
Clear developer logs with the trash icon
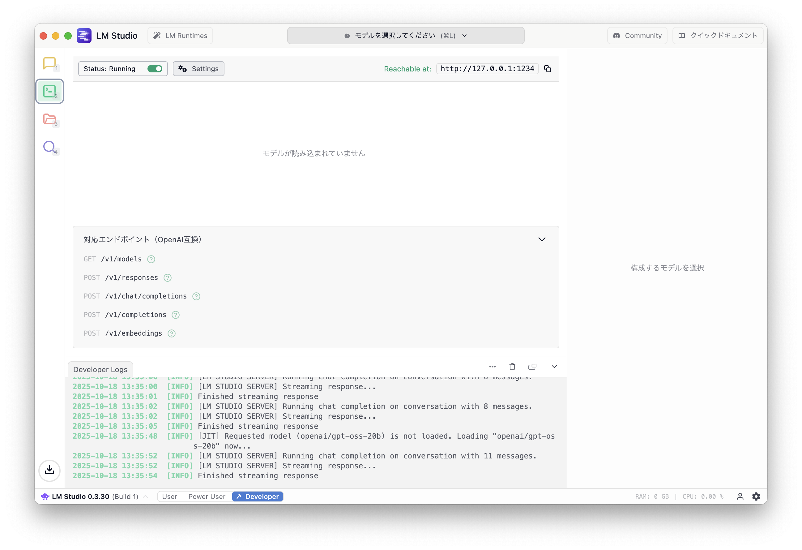[512, 367]
